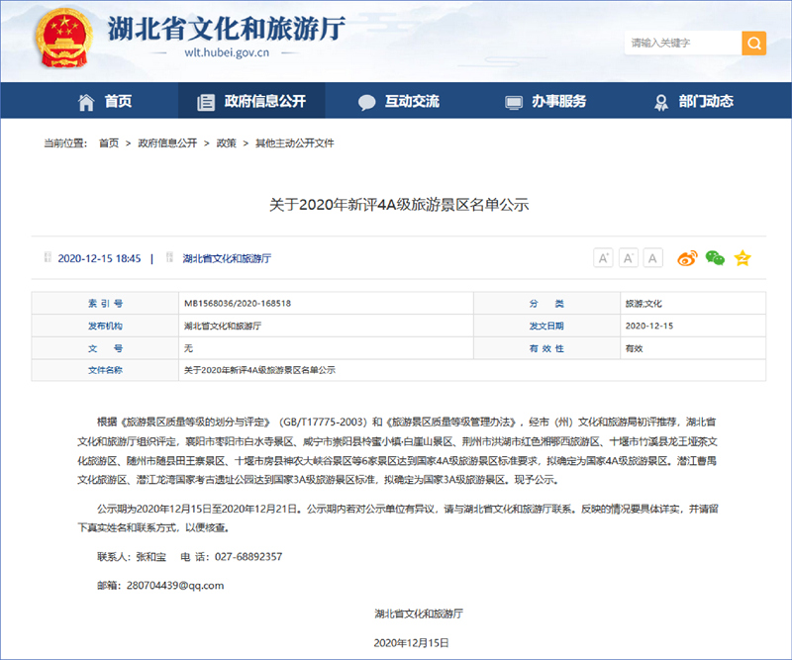Open the 首页 home tab

[105, 101]
